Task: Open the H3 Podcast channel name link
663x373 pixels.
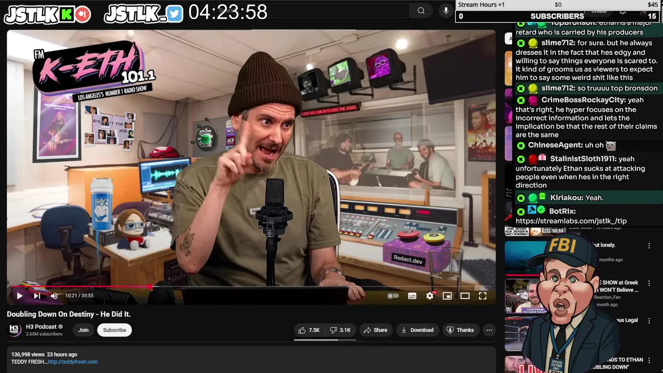Action: 41,327
